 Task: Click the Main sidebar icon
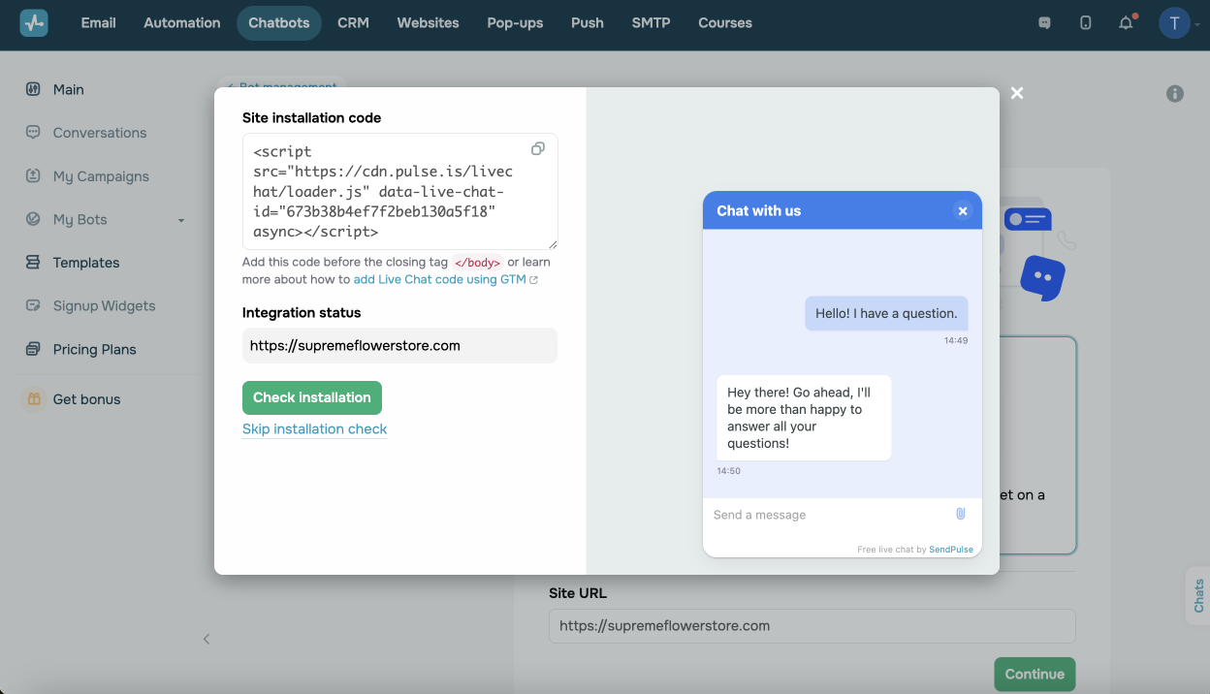click(33, 89)
